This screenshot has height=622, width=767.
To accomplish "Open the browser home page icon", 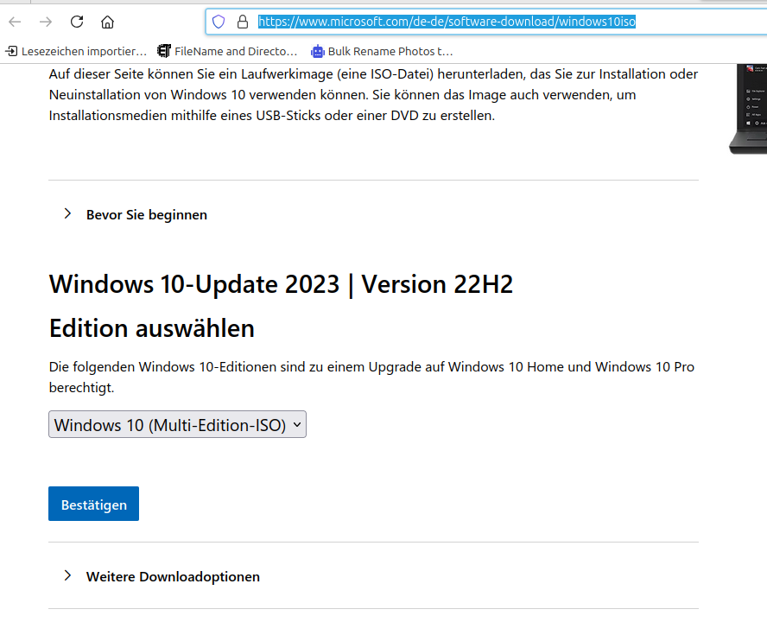I will pyautogui.click(x=107, y=22).
